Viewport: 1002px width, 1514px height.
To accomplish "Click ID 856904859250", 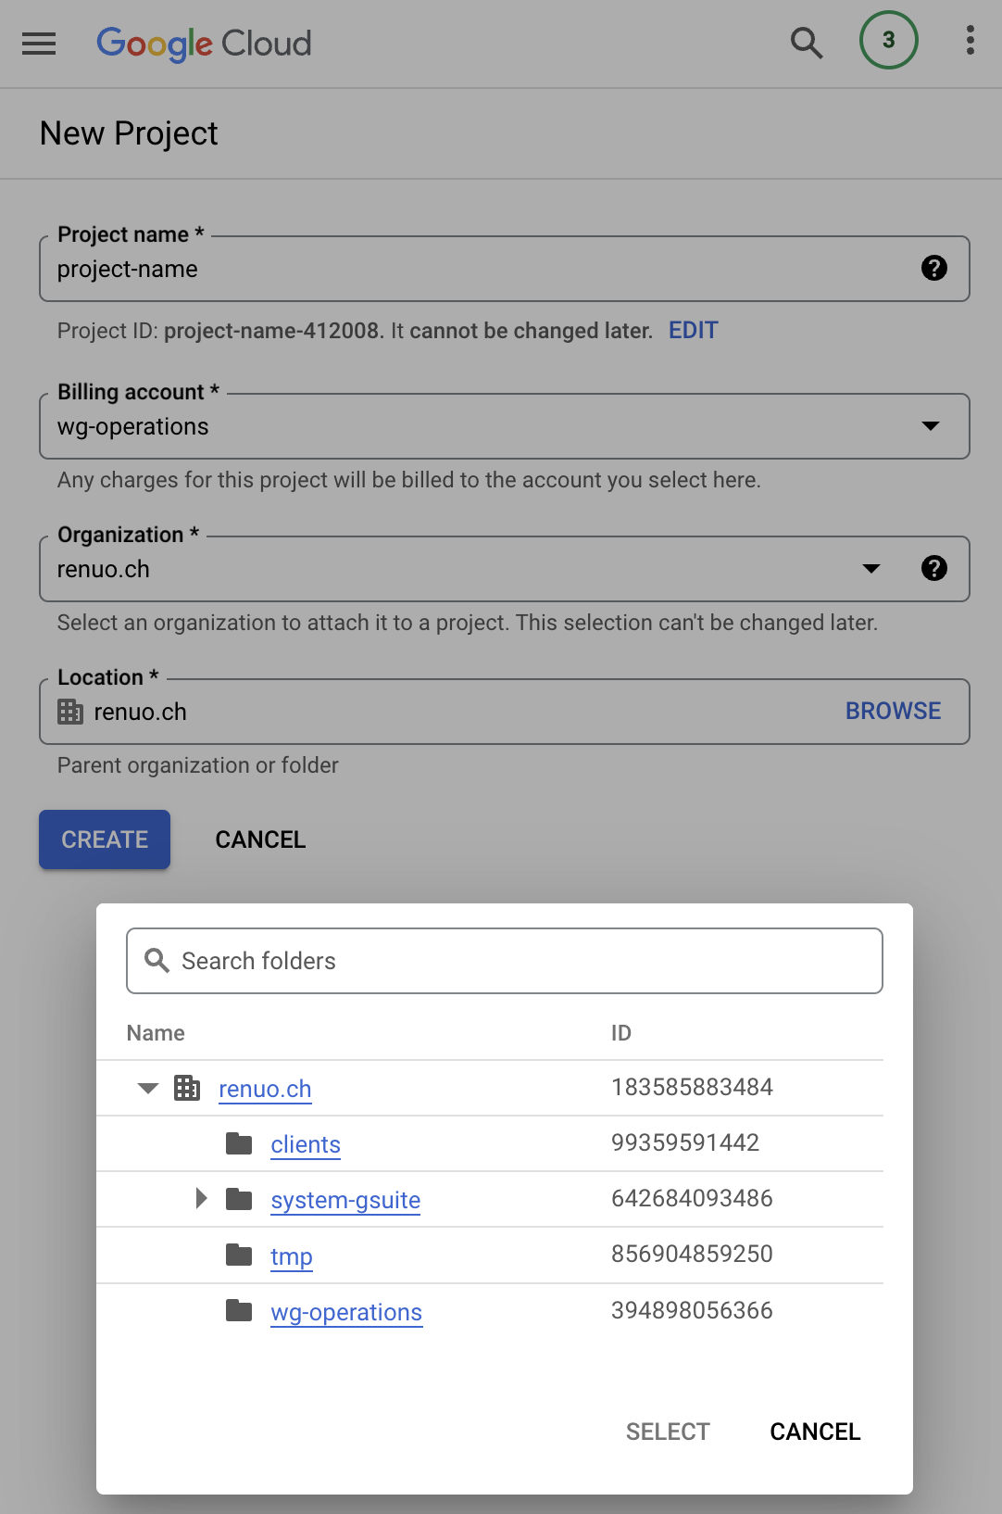I will pos(692,1254).
